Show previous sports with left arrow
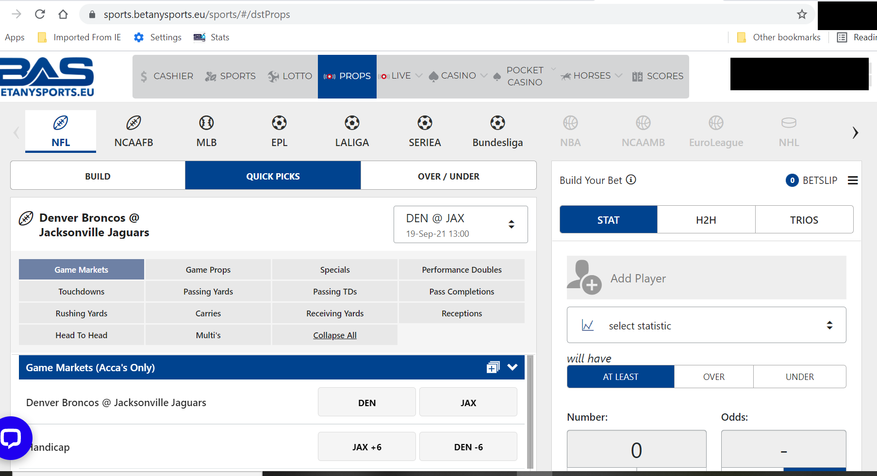877x476 pixels. click(16, 132)
